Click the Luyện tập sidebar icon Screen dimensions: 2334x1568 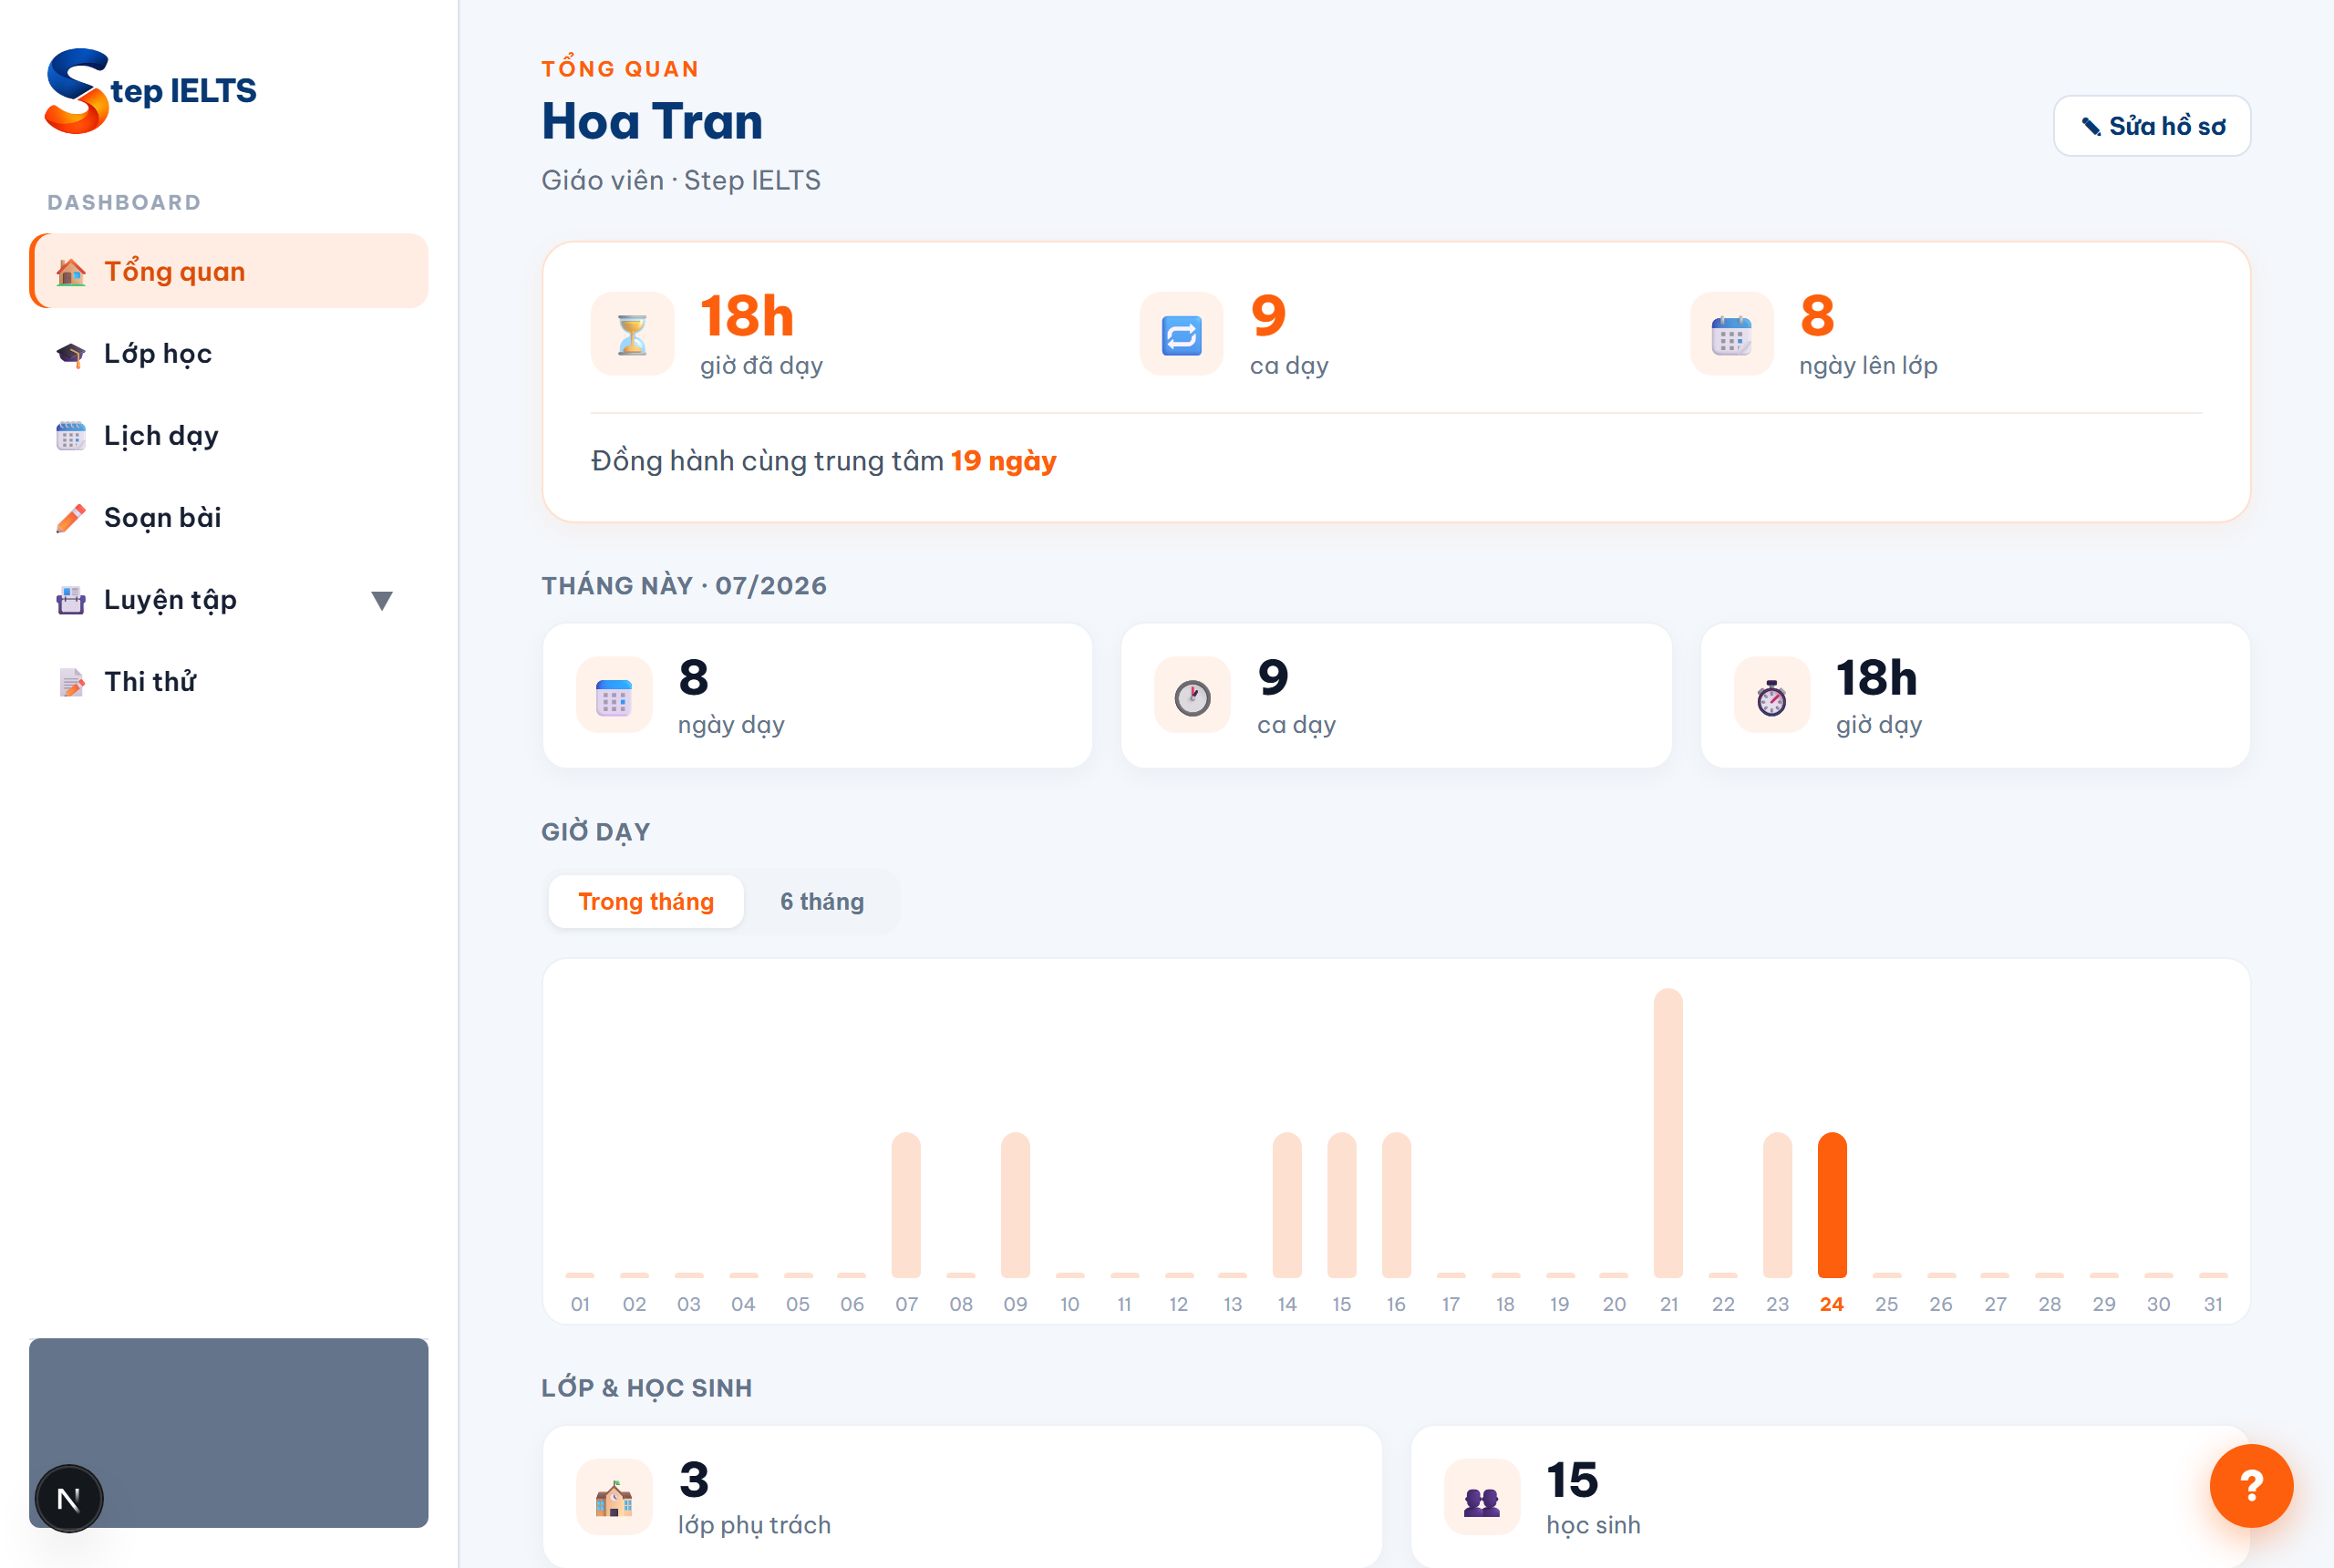pos(71,600)
